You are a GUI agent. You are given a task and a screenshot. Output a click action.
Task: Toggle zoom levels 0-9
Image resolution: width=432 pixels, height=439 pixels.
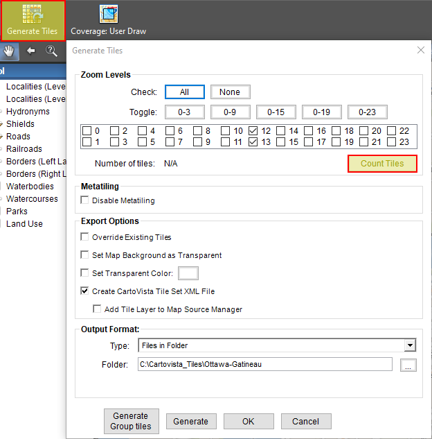pyautogui.click(x=230, y=112)
